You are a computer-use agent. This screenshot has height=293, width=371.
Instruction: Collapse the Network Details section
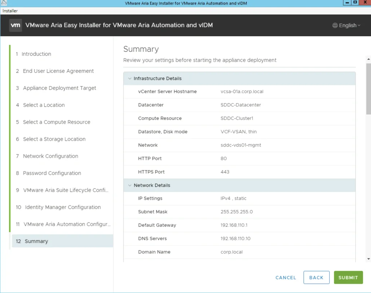click(x=130, y=186)
